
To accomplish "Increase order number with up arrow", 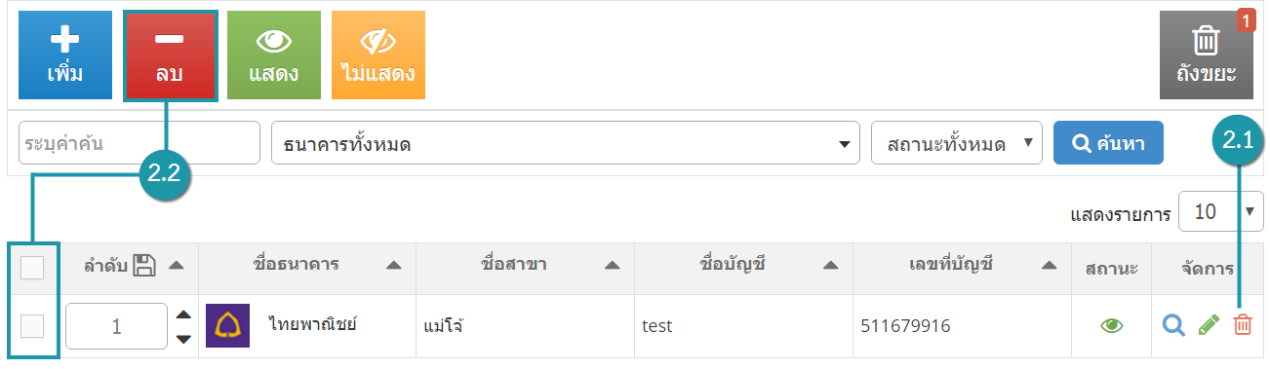I will [x=182, y=314].
